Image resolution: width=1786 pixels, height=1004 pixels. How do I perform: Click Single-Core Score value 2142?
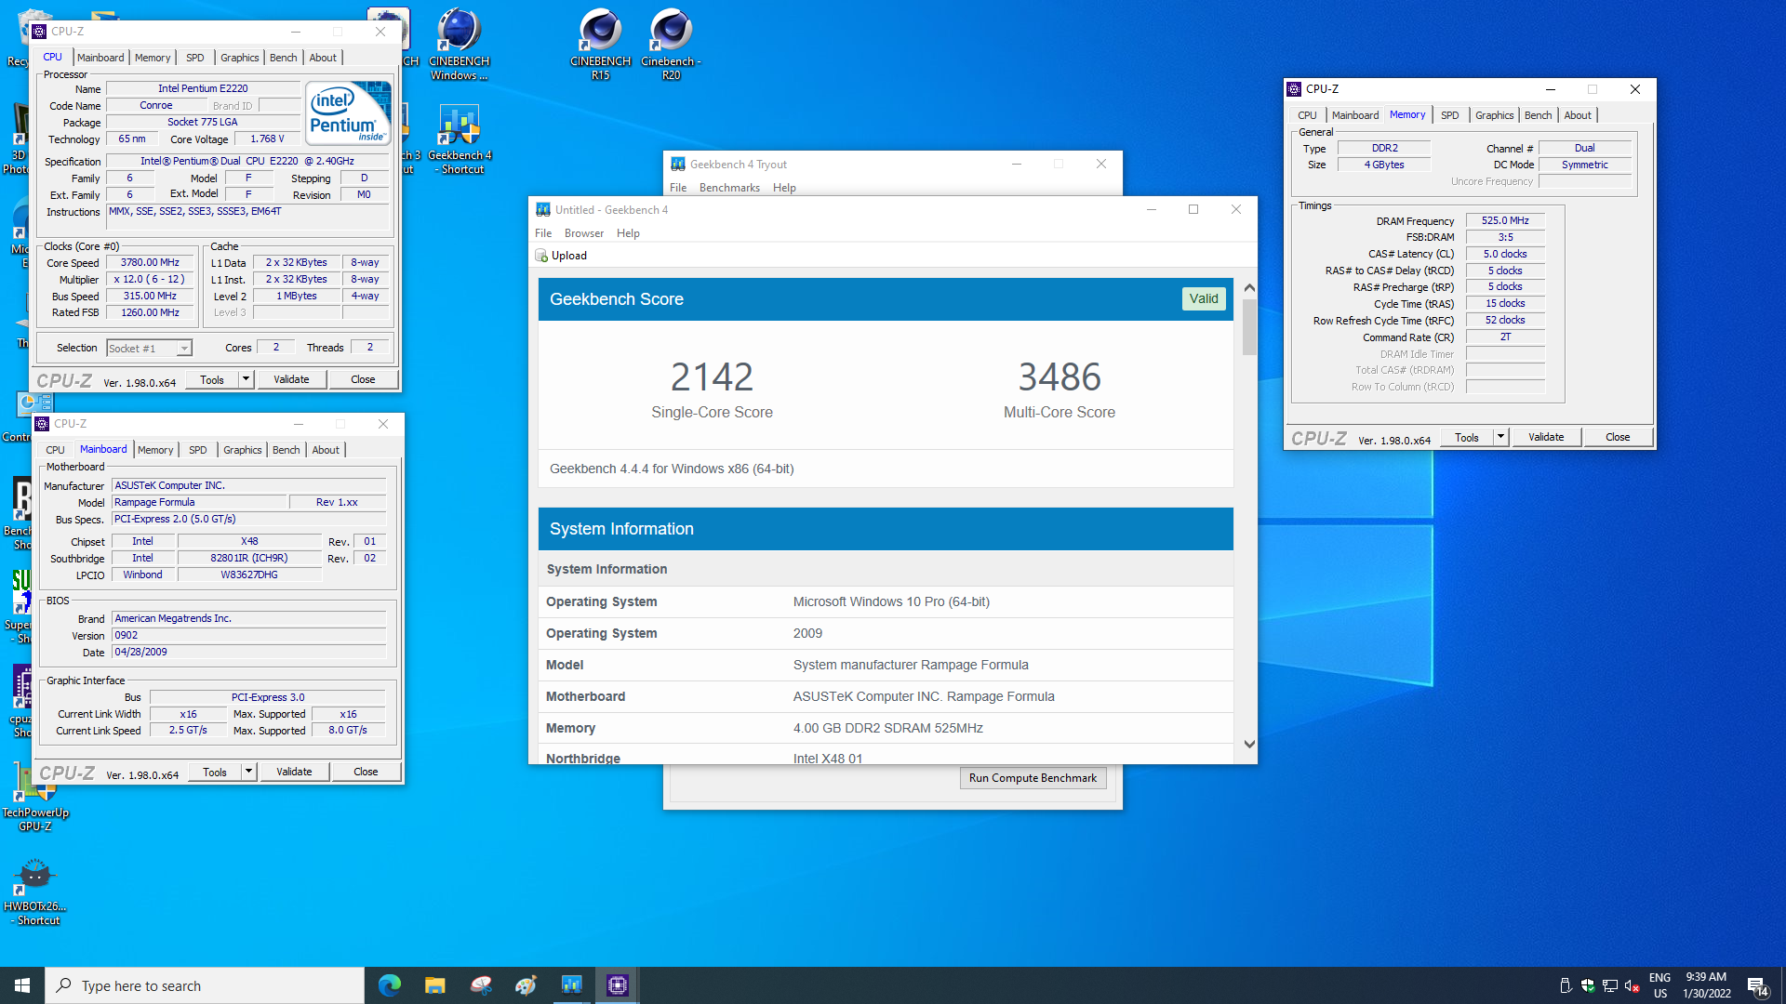point(712,376)
